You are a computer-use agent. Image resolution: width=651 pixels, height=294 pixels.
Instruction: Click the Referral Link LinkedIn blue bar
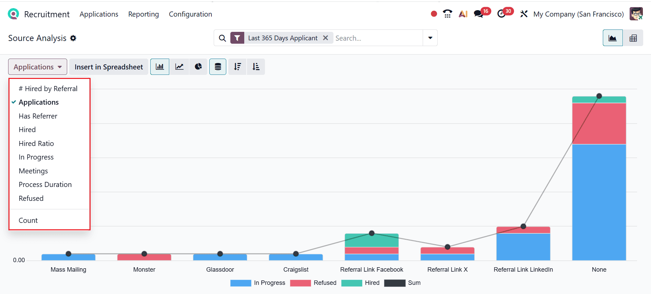pyautogui.click(x=523, y=247)
